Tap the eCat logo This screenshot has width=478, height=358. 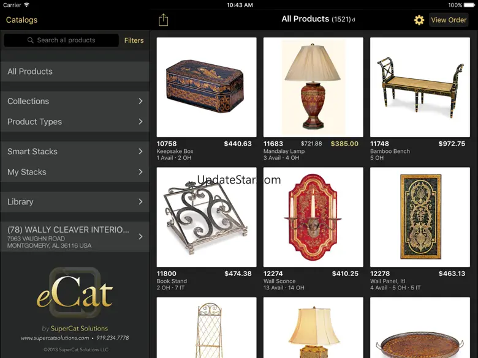pos(75,293)
